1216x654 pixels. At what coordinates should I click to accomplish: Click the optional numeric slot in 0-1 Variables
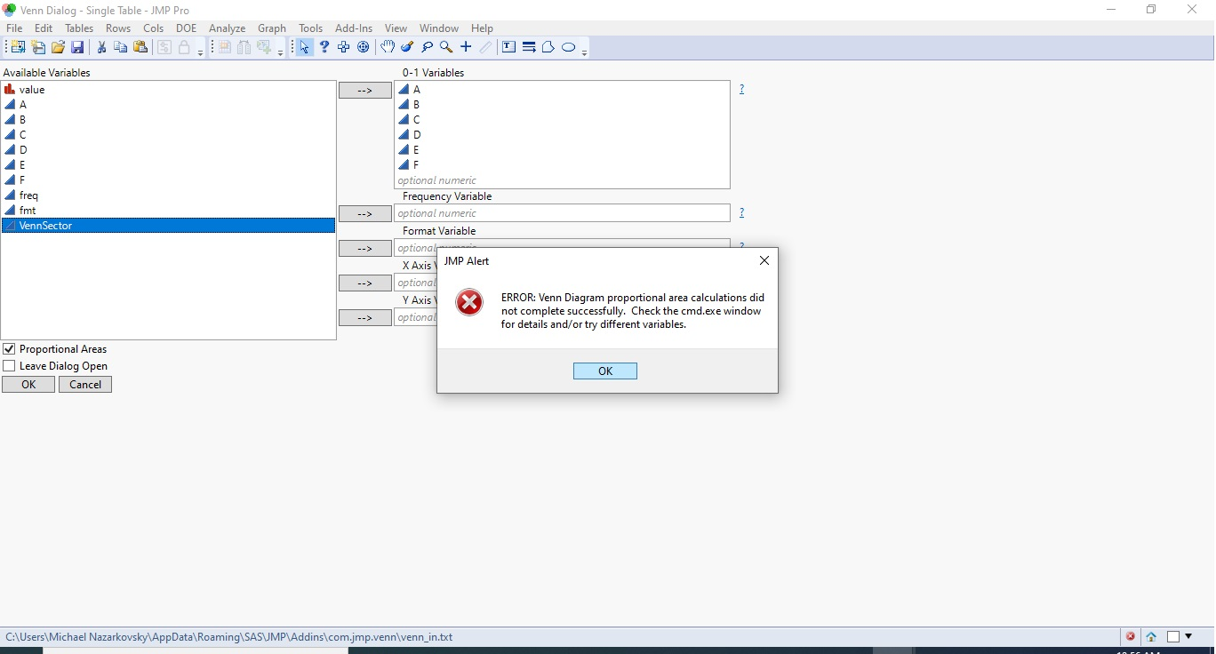[562, 180]
